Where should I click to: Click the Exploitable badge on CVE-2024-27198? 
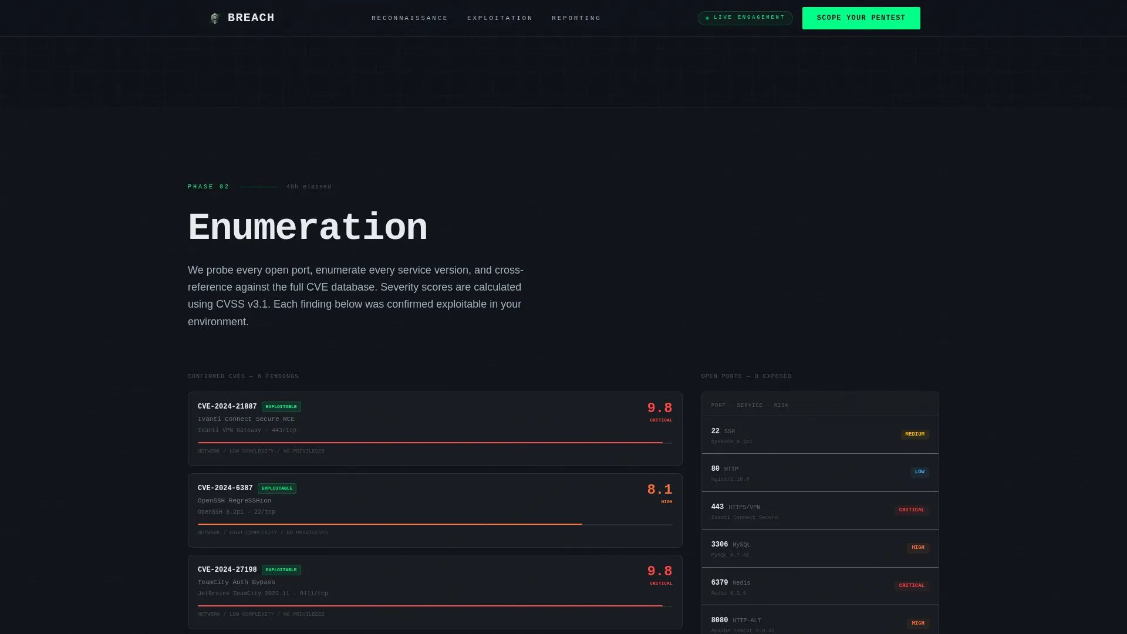click(x=281, y=570)
